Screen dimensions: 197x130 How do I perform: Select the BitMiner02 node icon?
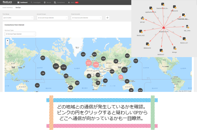pyautogui.click(x=174, y=7)
